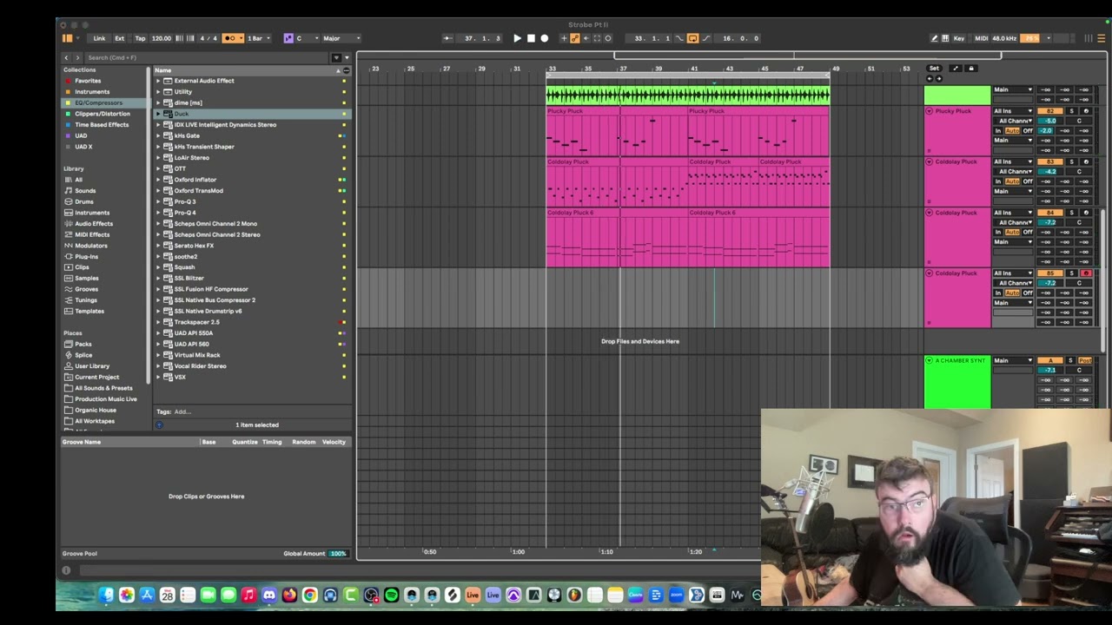Open Plug-Ins in the Library

click(87, 256)
